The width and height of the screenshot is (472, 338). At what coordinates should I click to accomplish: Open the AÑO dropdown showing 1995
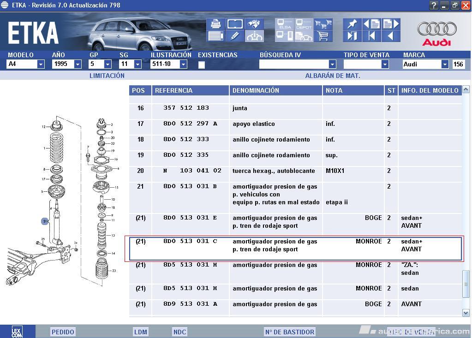[x=78, y=64]
